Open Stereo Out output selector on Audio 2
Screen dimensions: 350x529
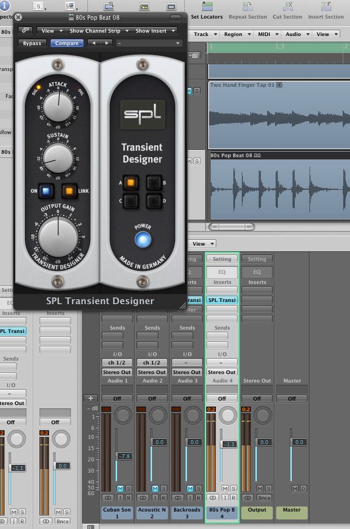point(152,372)
